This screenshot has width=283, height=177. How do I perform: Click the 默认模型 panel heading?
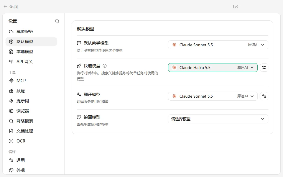[85, 29]
